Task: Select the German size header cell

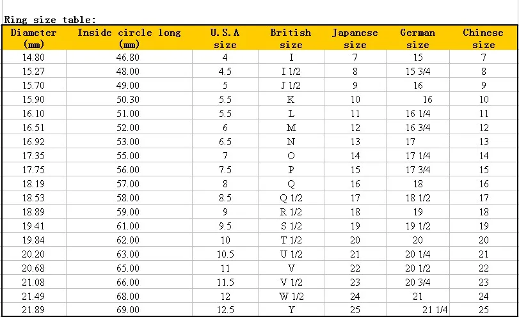Action: click(x=418, y=38)
